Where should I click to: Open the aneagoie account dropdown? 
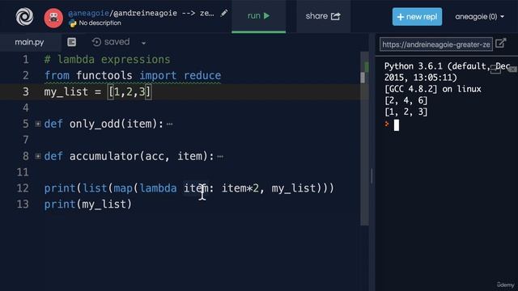pos(480,16)
